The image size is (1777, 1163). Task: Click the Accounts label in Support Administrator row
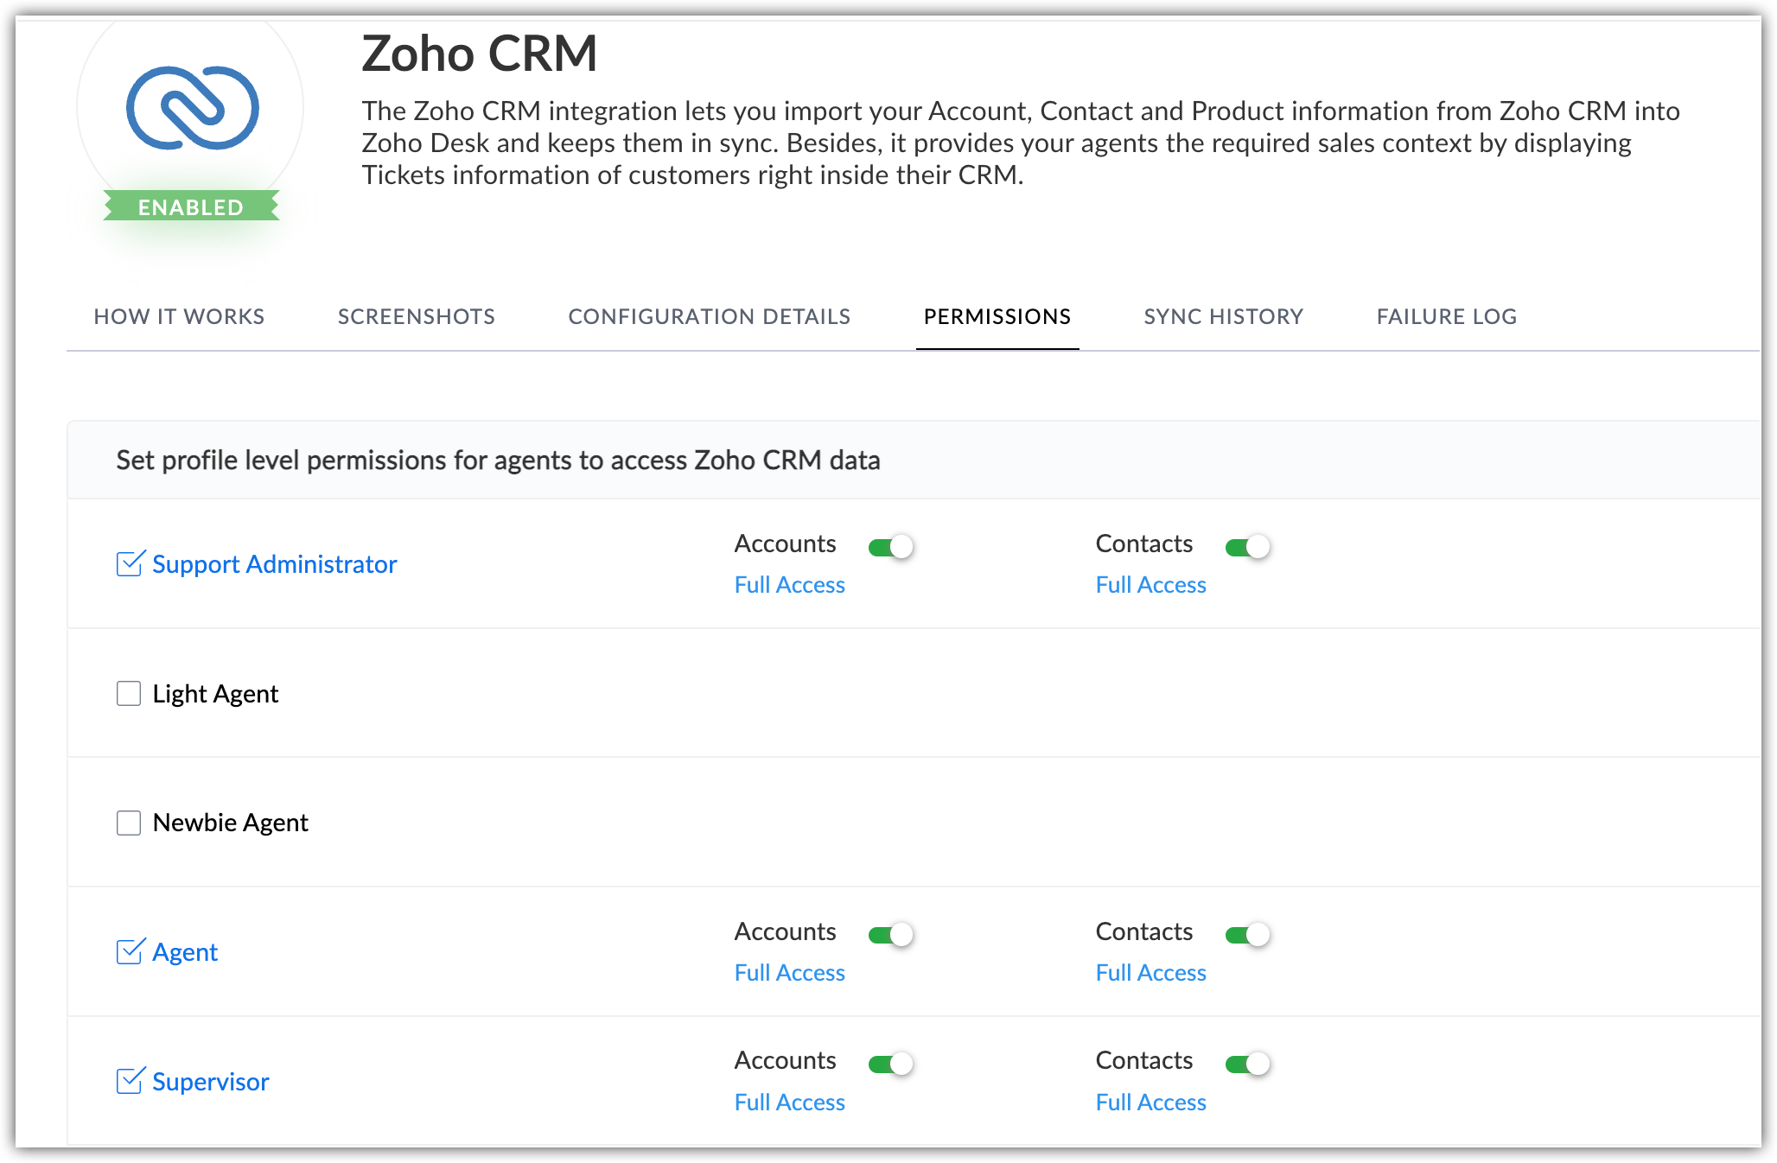point(786,543)
